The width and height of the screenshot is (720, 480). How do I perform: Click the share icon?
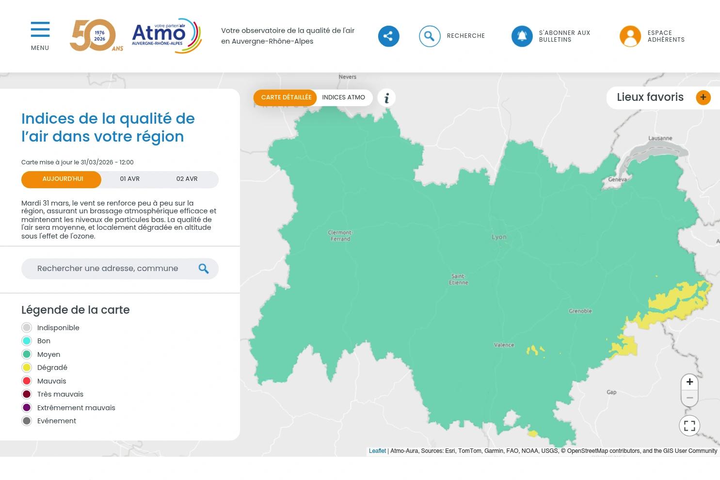point(388,36)
